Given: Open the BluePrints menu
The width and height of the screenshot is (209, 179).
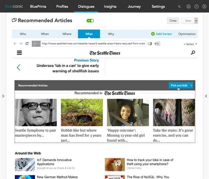Looking at the screenshot, I should (x=38, y=6).
